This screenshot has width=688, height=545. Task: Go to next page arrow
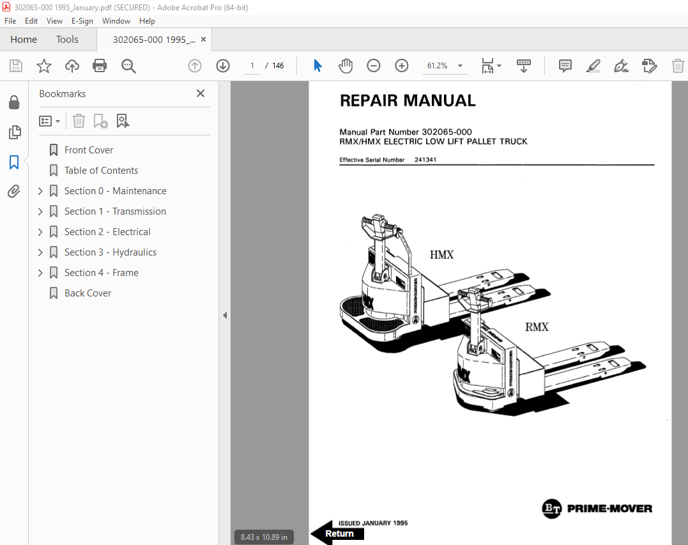pyautogui.click(x=223, y=66)
